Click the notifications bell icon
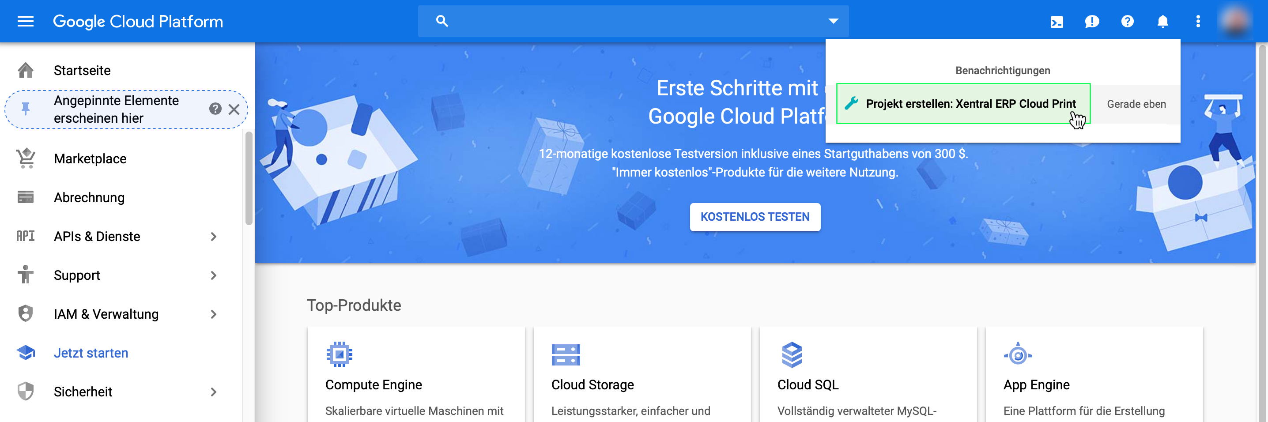The width and height of the screenshot is (1268, 422). 1162,22
